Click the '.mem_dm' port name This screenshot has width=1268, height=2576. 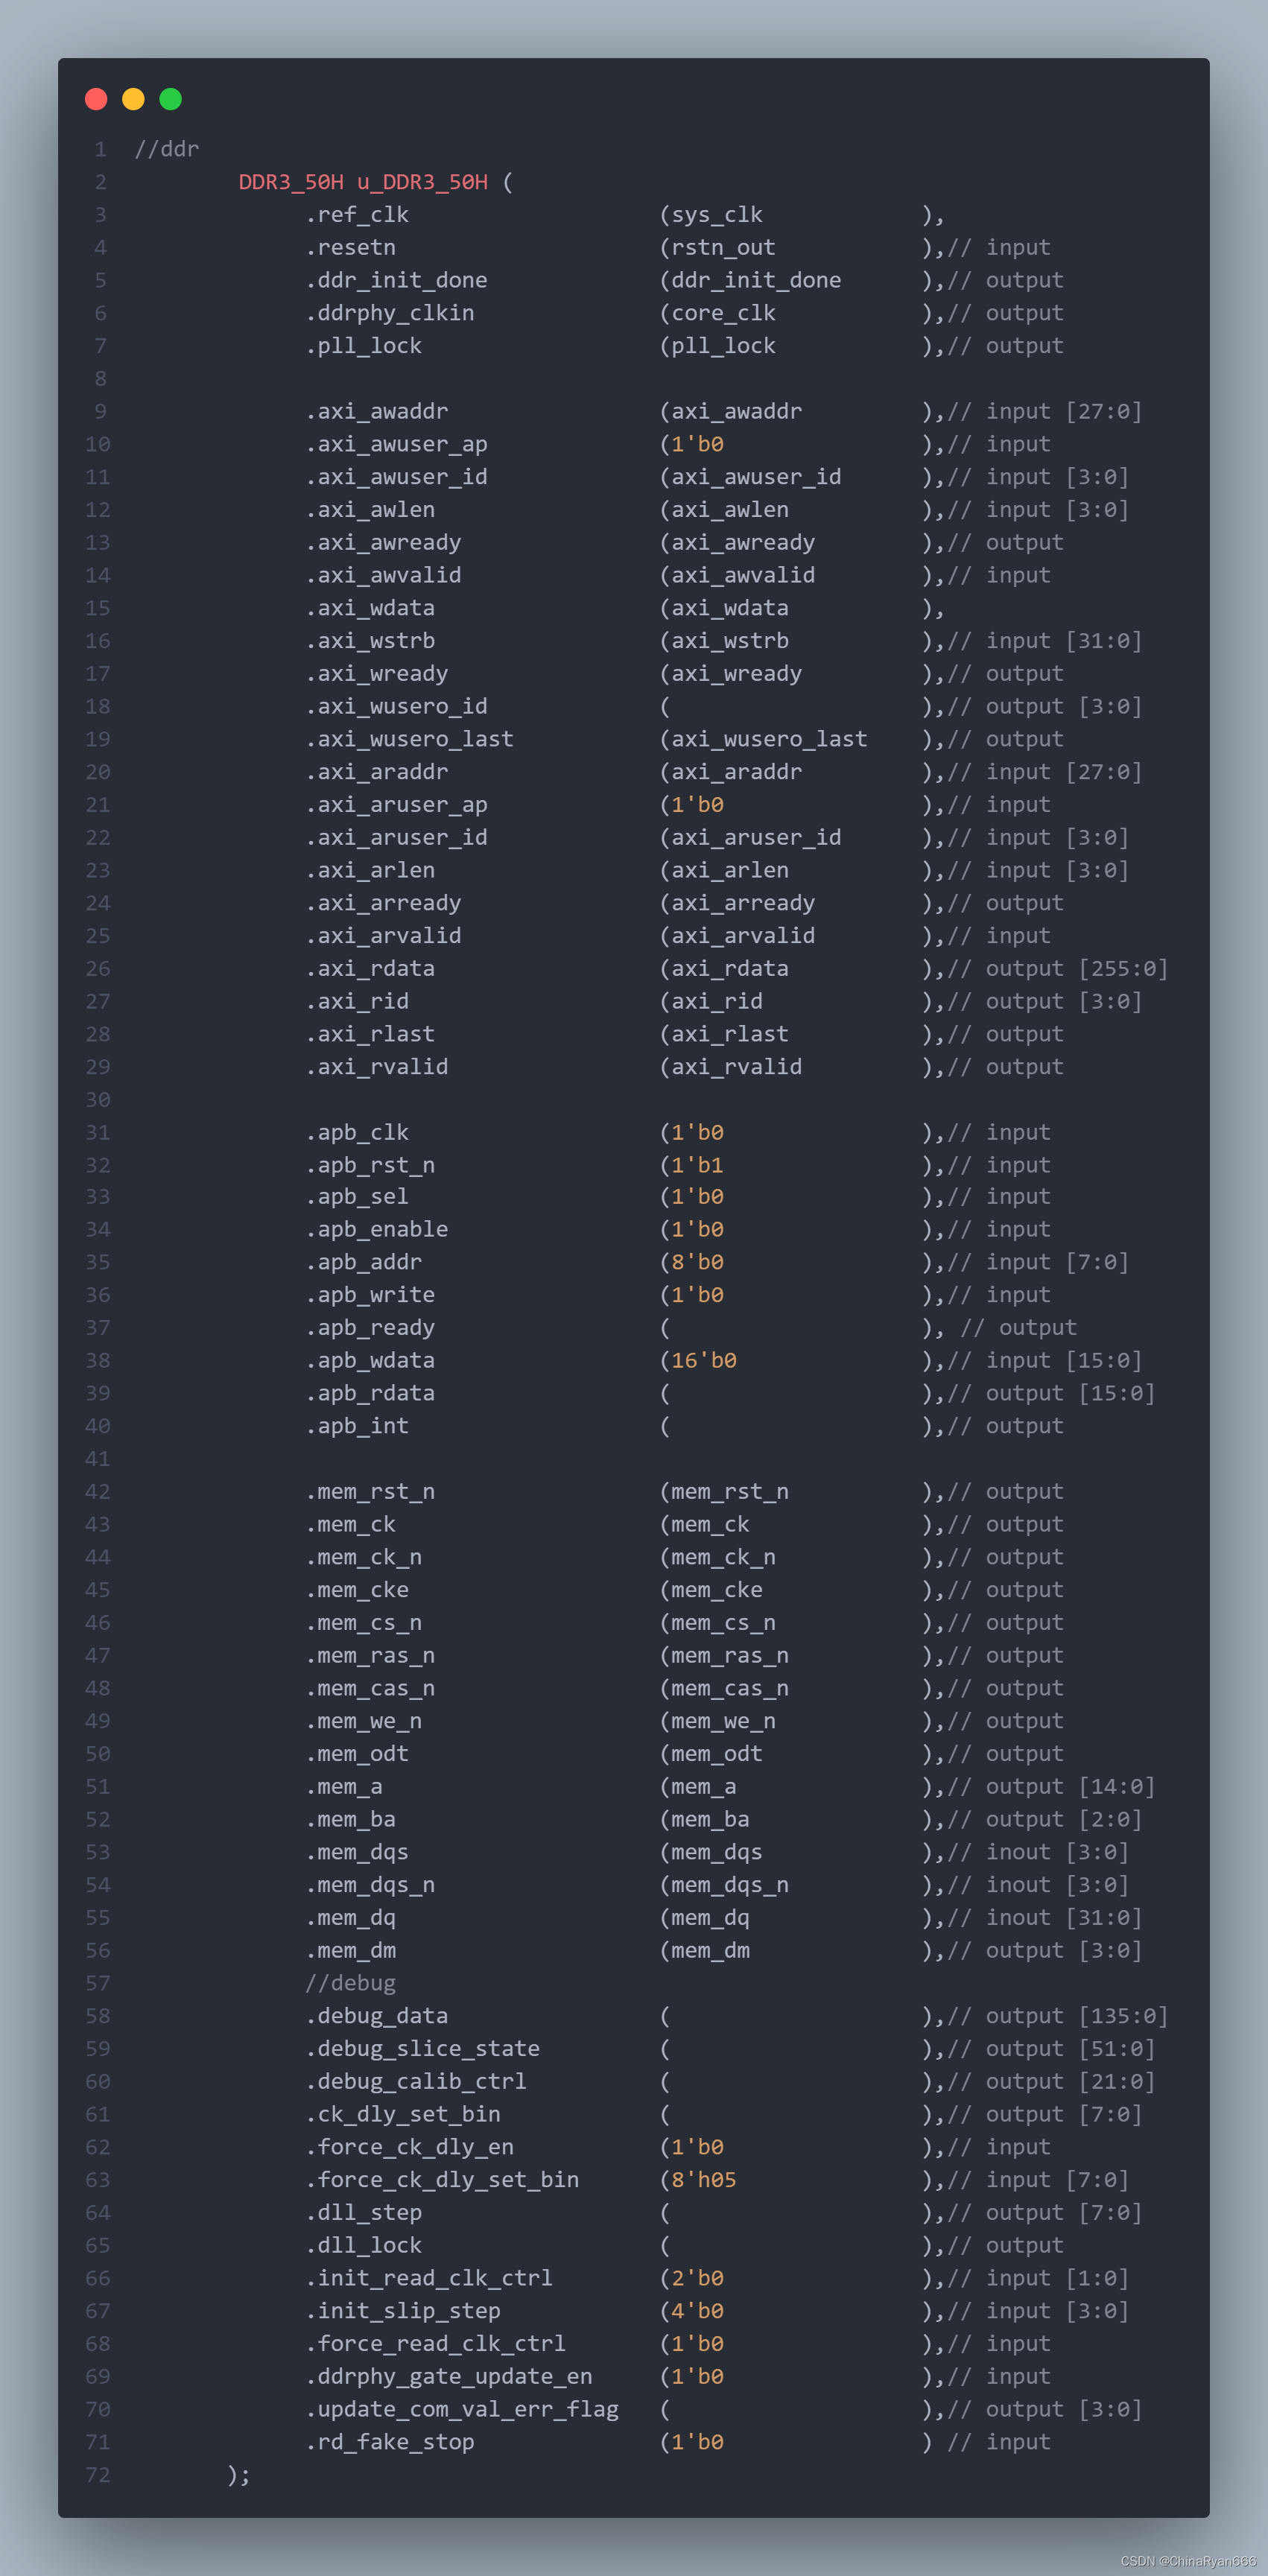click(x=350, y=1951)
